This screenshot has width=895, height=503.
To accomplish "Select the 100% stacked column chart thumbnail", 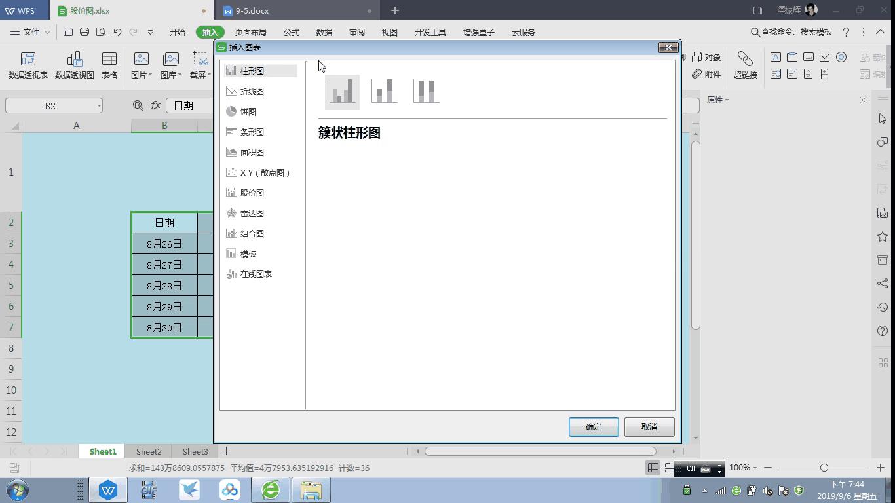I will (426, 91).
